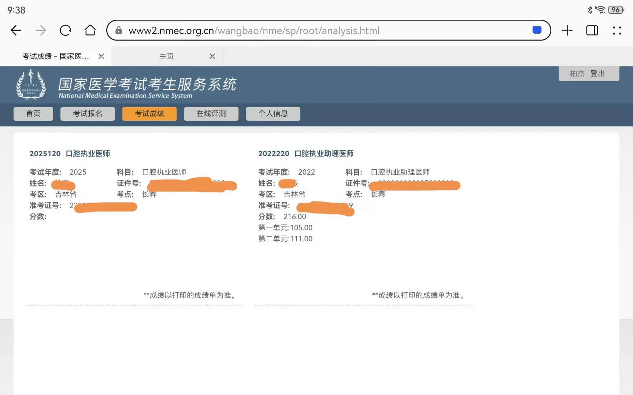This screenshot has height=395, width=633.
Task: Open the 首页 navigation menu
Action: click(33, 114)
